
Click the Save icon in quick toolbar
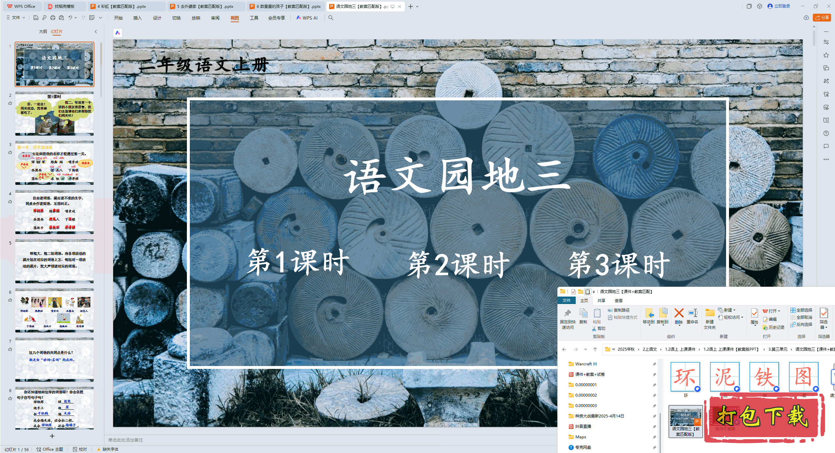(36, 18)
